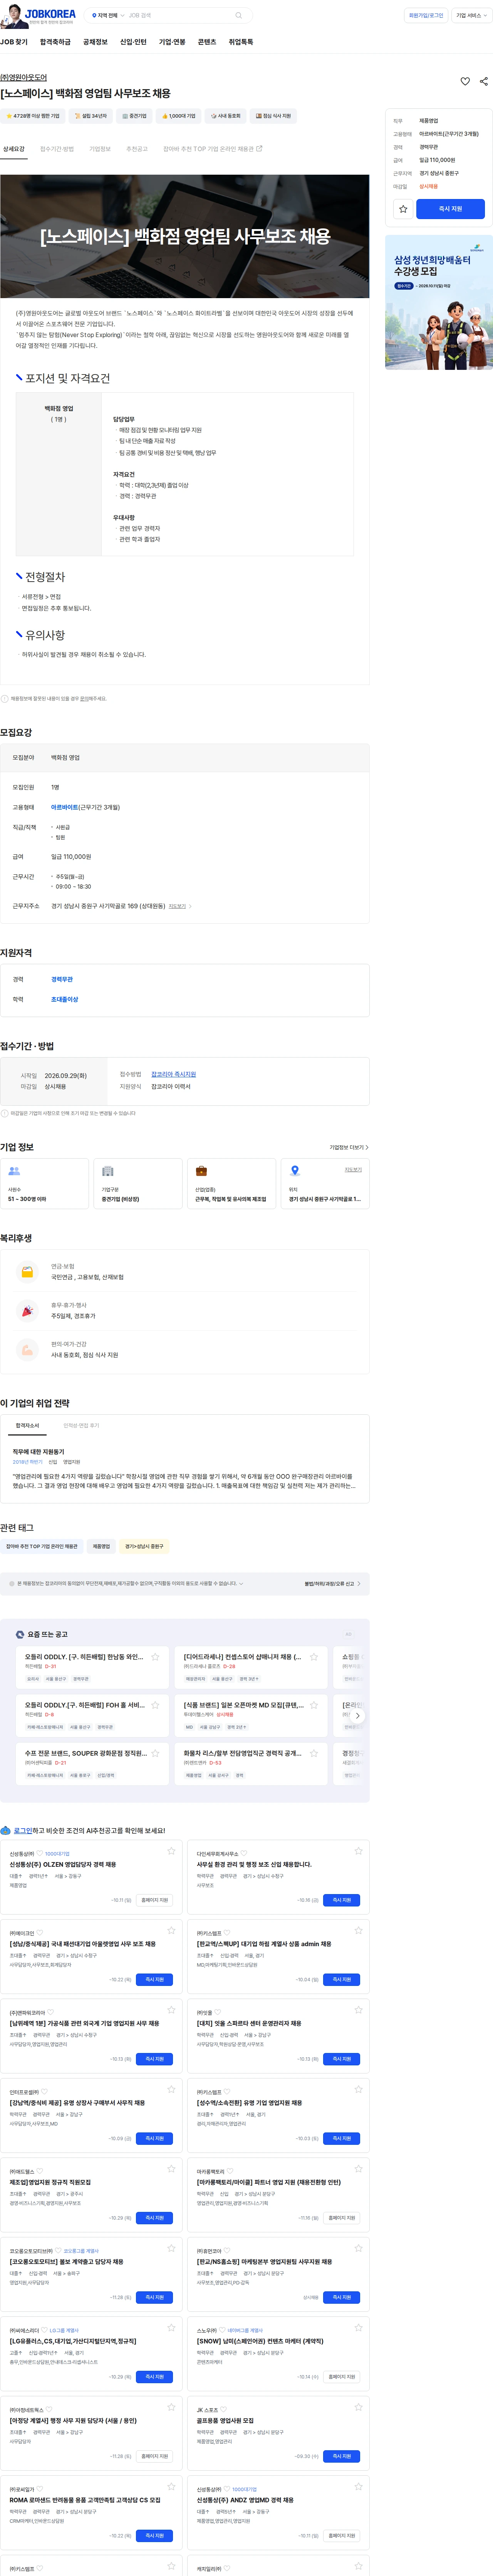Star the 신성통상 ANDZ 영업MD card
The height and width of the screenshot is (2576, 493).
click(x=358, y=2487)
